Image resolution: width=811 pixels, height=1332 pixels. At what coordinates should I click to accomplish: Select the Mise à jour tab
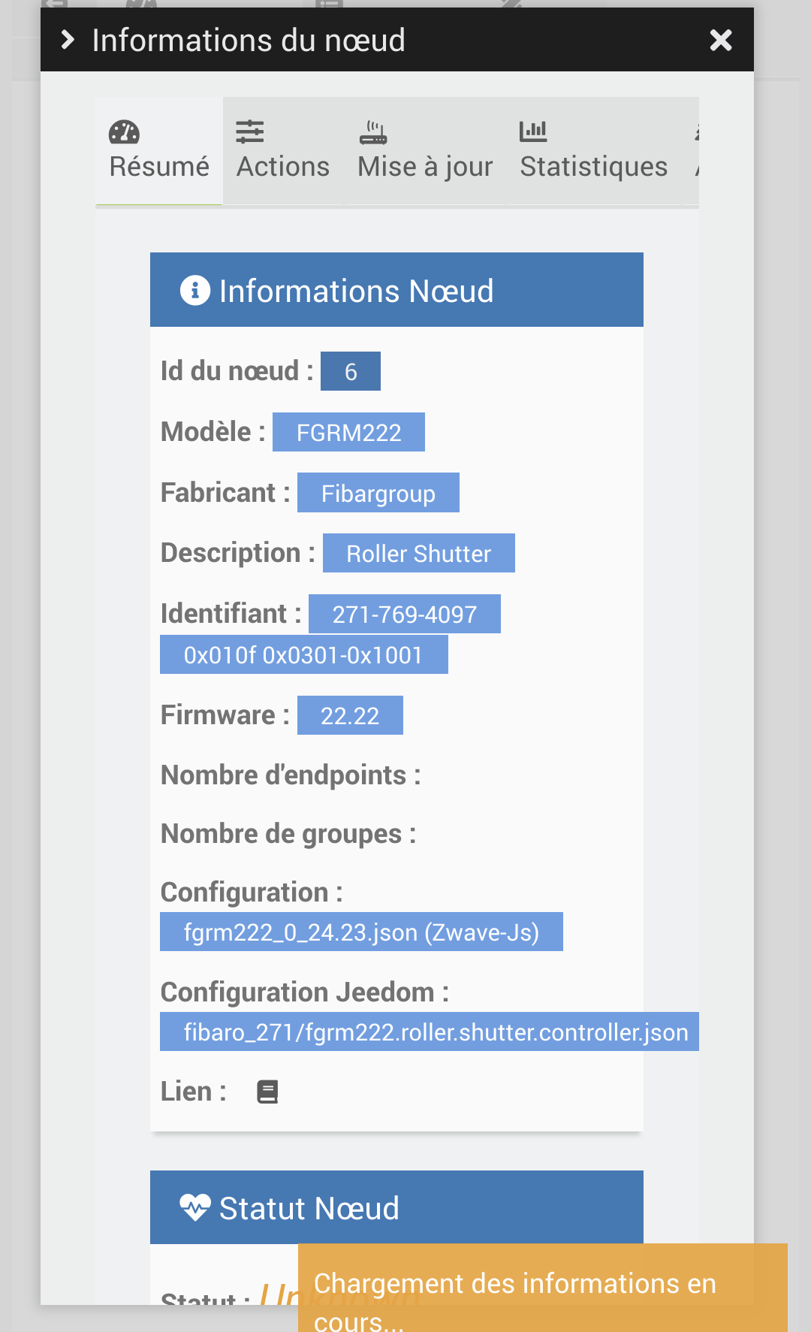(x=425, y=166)
